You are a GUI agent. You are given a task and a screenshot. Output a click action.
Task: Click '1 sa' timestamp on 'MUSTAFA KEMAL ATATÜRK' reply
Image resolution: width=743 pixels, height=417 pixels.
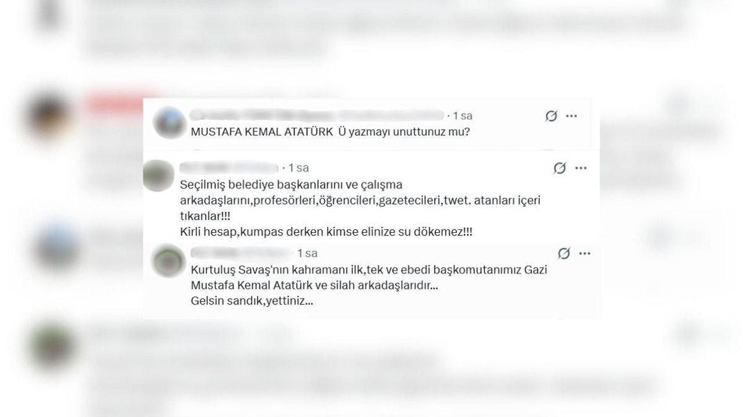[x=463, y=116]
